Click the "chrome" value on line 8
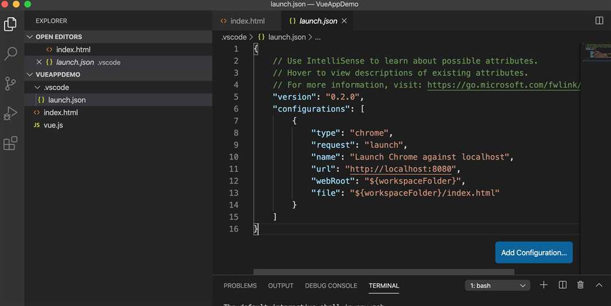This screenshot has width=611, height=306. click(369, 133)
